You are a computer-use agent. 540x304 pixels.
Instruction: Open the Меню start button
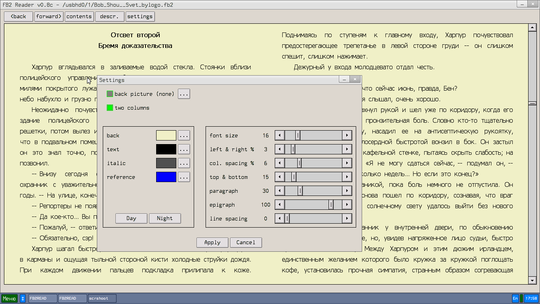tap(9, 298)
